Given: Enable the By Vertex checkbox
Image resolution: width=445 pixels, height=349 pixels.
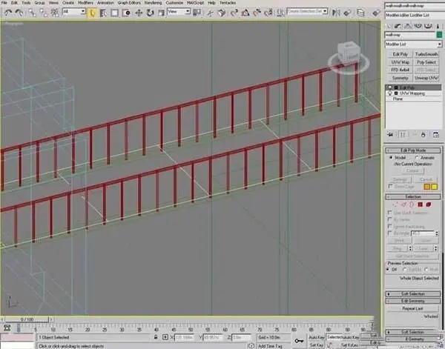Looking at the screenshot, I should coord(390,219).
